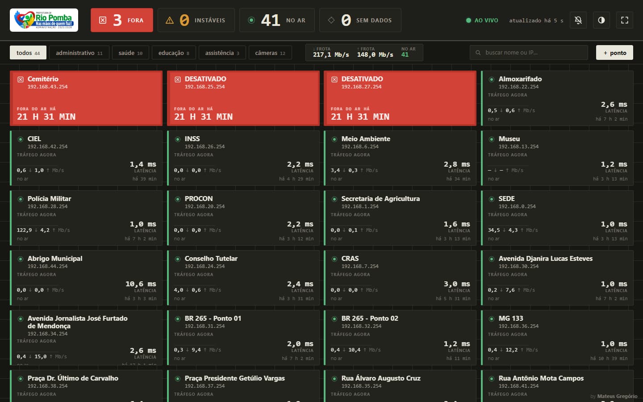Viewport: 643px width, 402px height.
Task: Click IP address 192.168.27.254
Action: pos(362,87)
